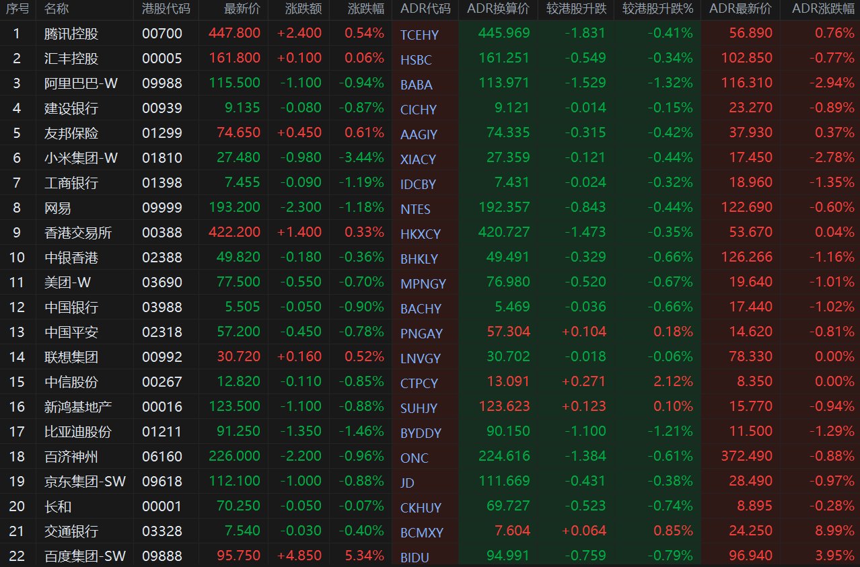Image resolution: width=860 pixels, height=567 pixels.
Task: Select the 中信股份 stock name
Action: (71, 382)
